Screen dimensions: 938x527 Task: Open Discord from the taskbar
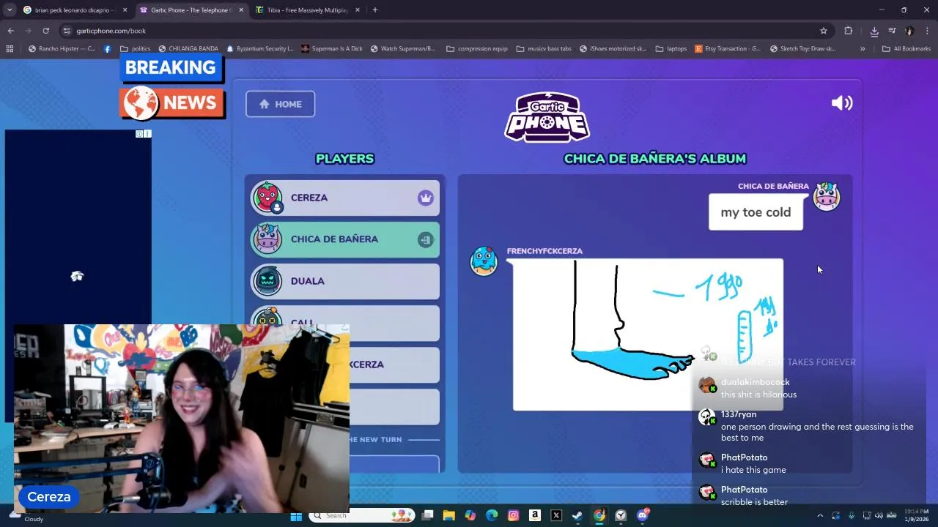[643, 515]
